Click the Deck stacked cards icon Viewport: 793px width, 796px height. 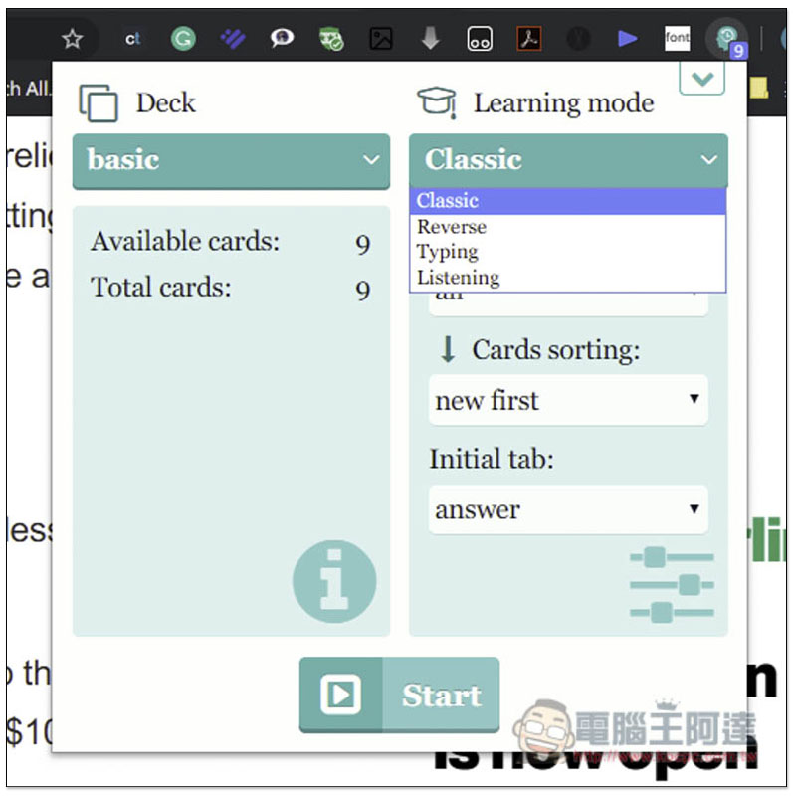point(99,103)
